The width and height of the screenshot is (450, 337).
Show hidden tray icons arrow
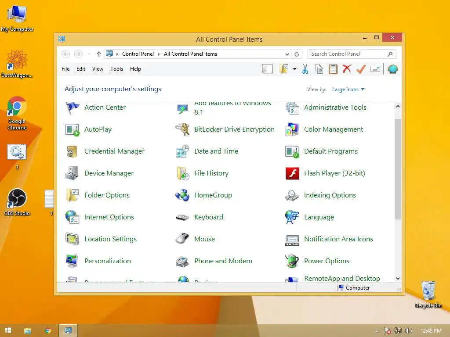pos(377,331)
